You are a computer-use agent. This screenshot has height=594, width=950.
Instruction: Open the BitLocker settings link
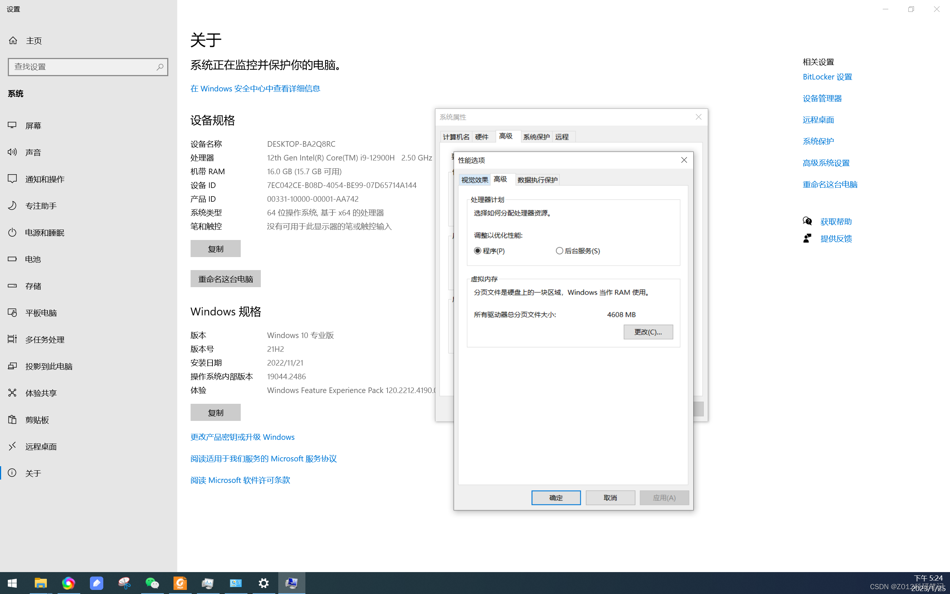pos(827,77)
